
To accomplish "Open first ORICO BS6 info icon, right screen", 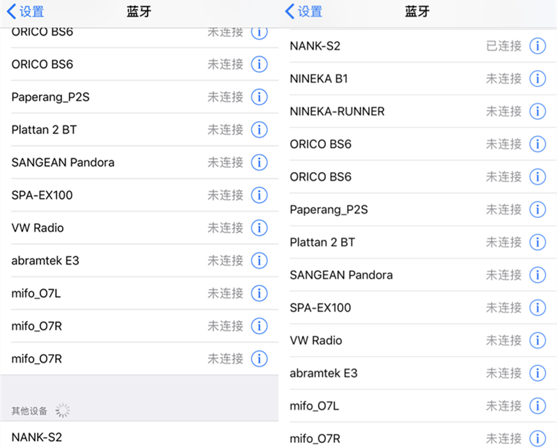I will 538,144.
